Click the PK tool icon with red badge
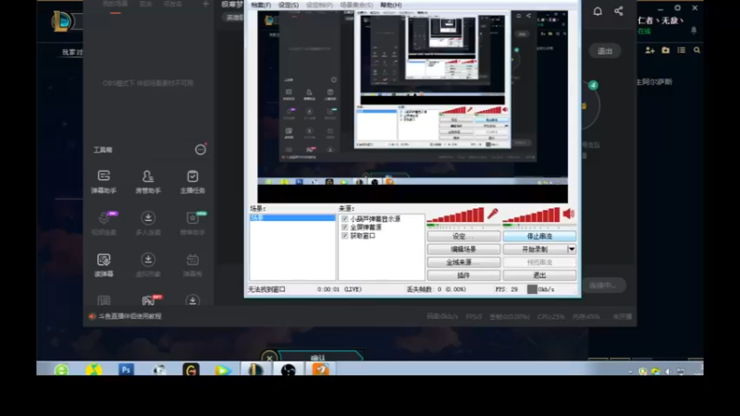 click(149, 300)
